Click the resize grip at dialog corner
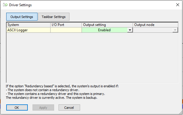This screenshot has height=115, width=183. point(181,113)
